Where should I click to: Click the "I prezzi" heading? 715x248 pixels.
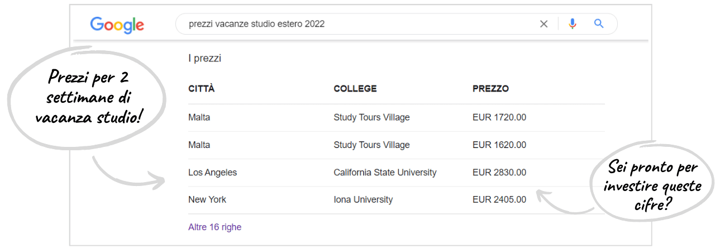(204, 58)
